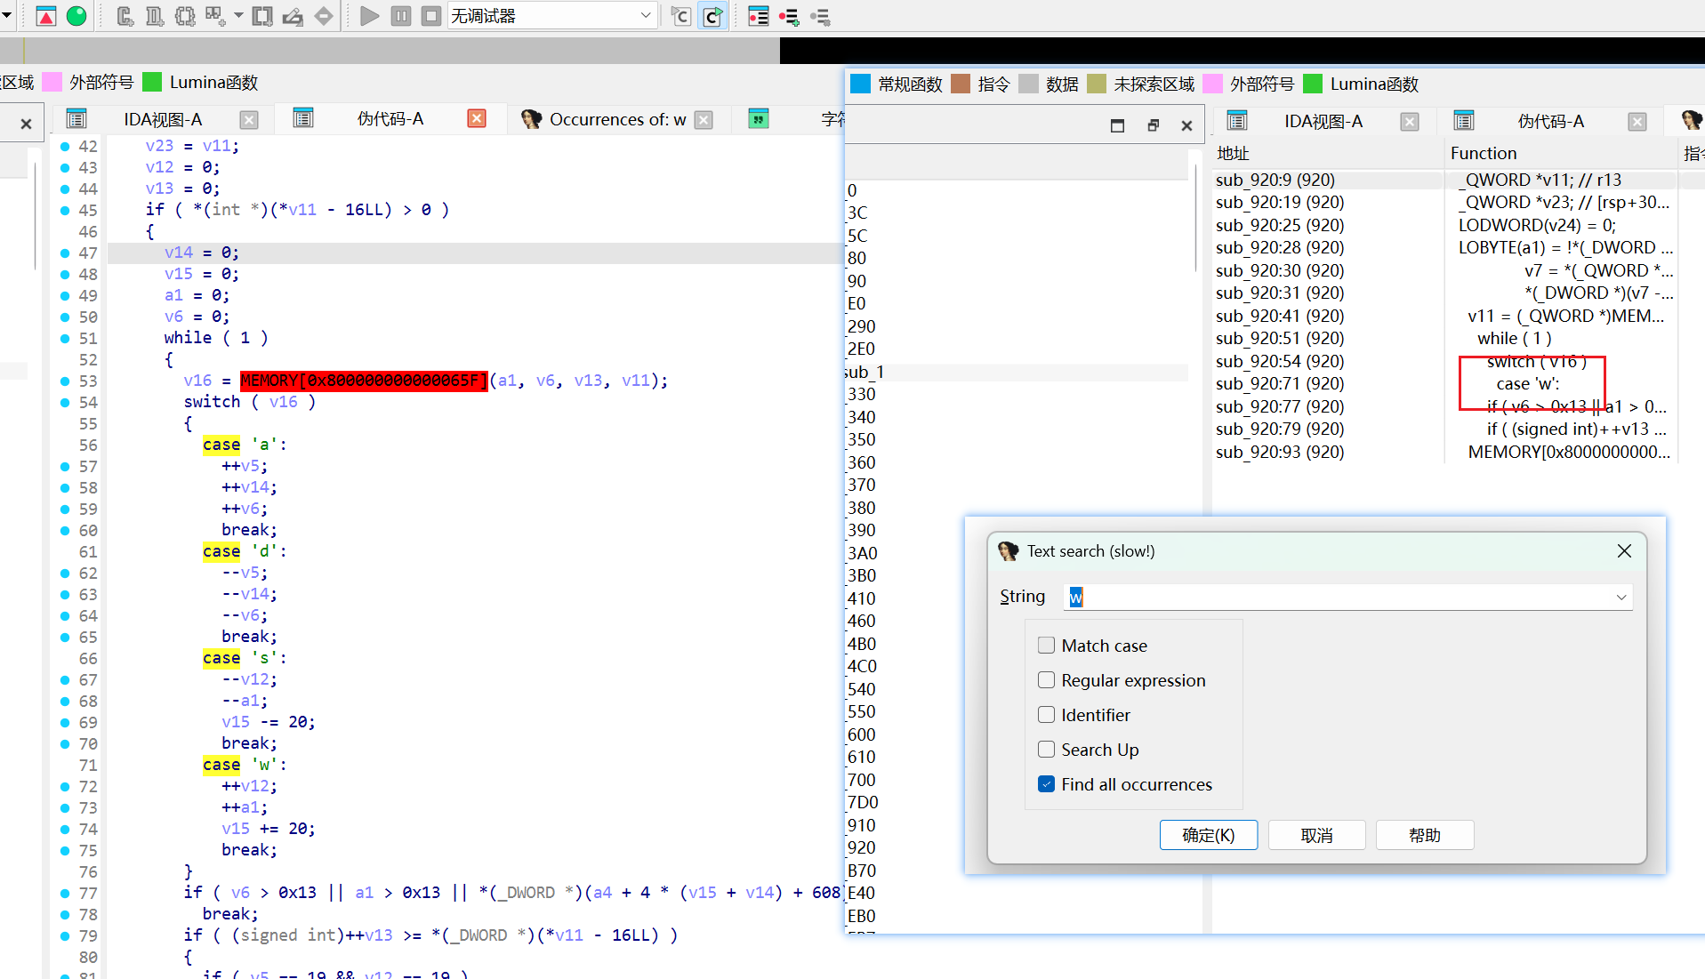Click the red triangle toolbar icon
This screenshot has width=1705, height=979.
click(46, 16)
